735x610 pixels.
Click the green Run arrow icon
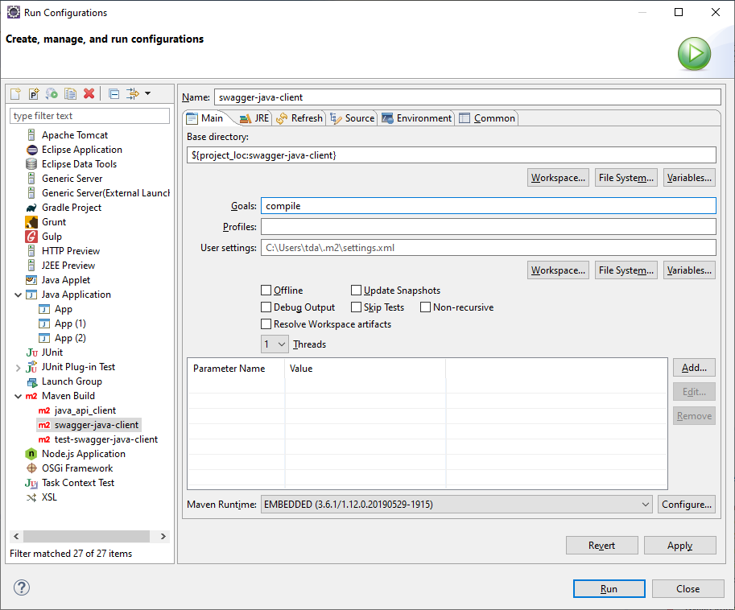[x=693, y=55]
